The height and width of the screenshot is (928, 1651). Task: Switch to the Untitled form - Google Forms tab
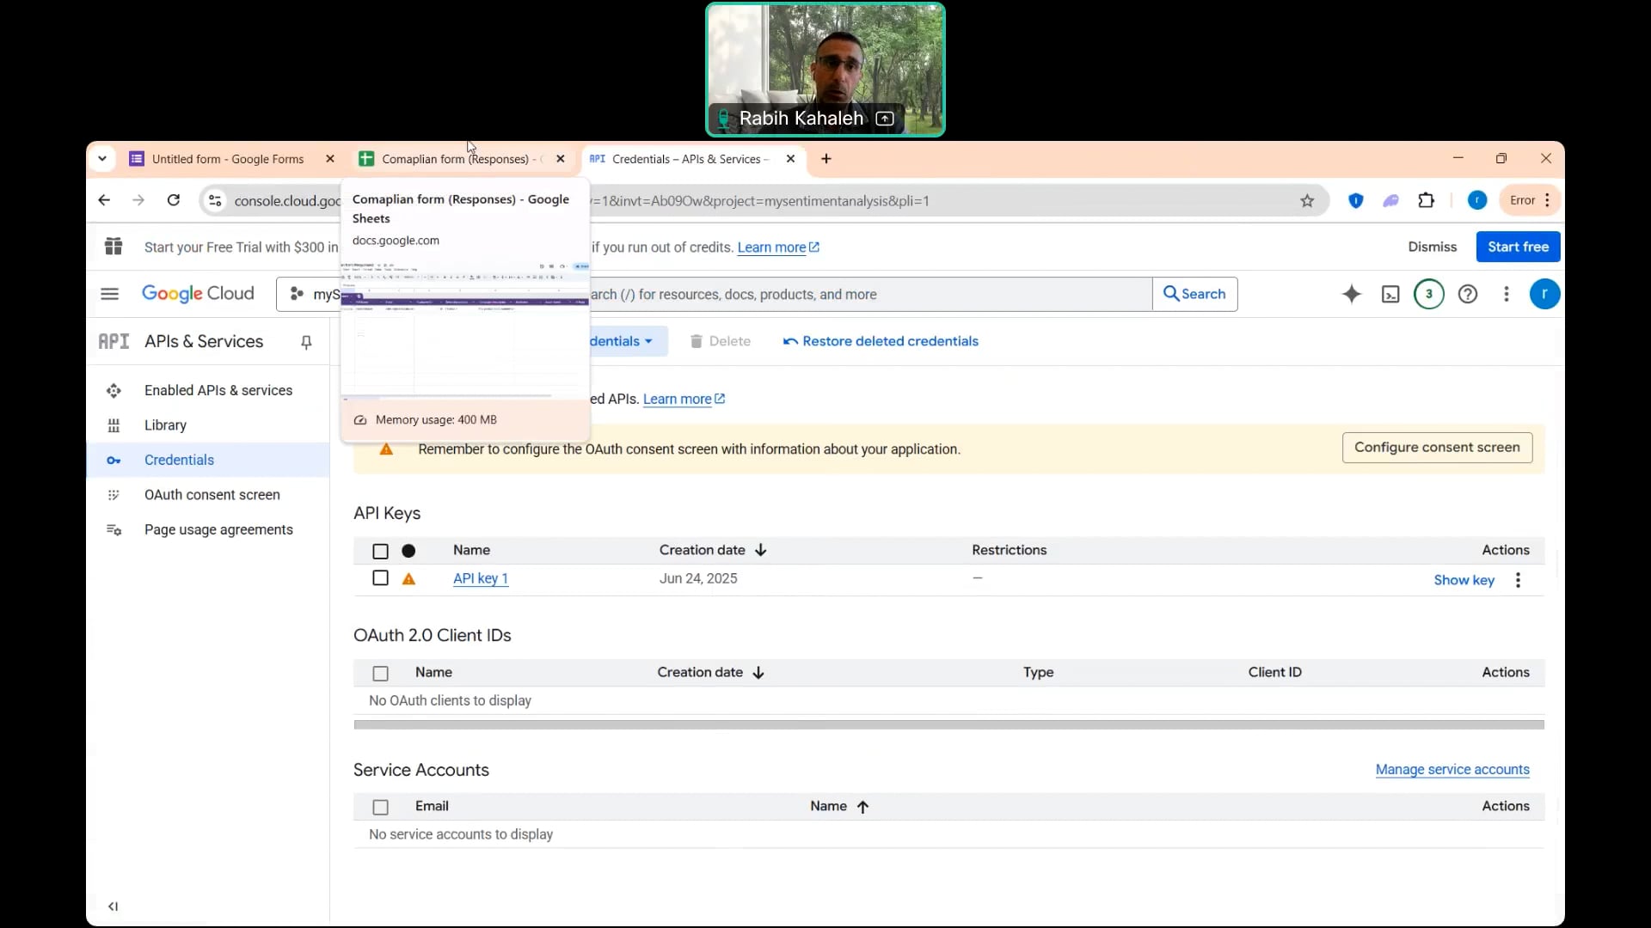point(228,159)
